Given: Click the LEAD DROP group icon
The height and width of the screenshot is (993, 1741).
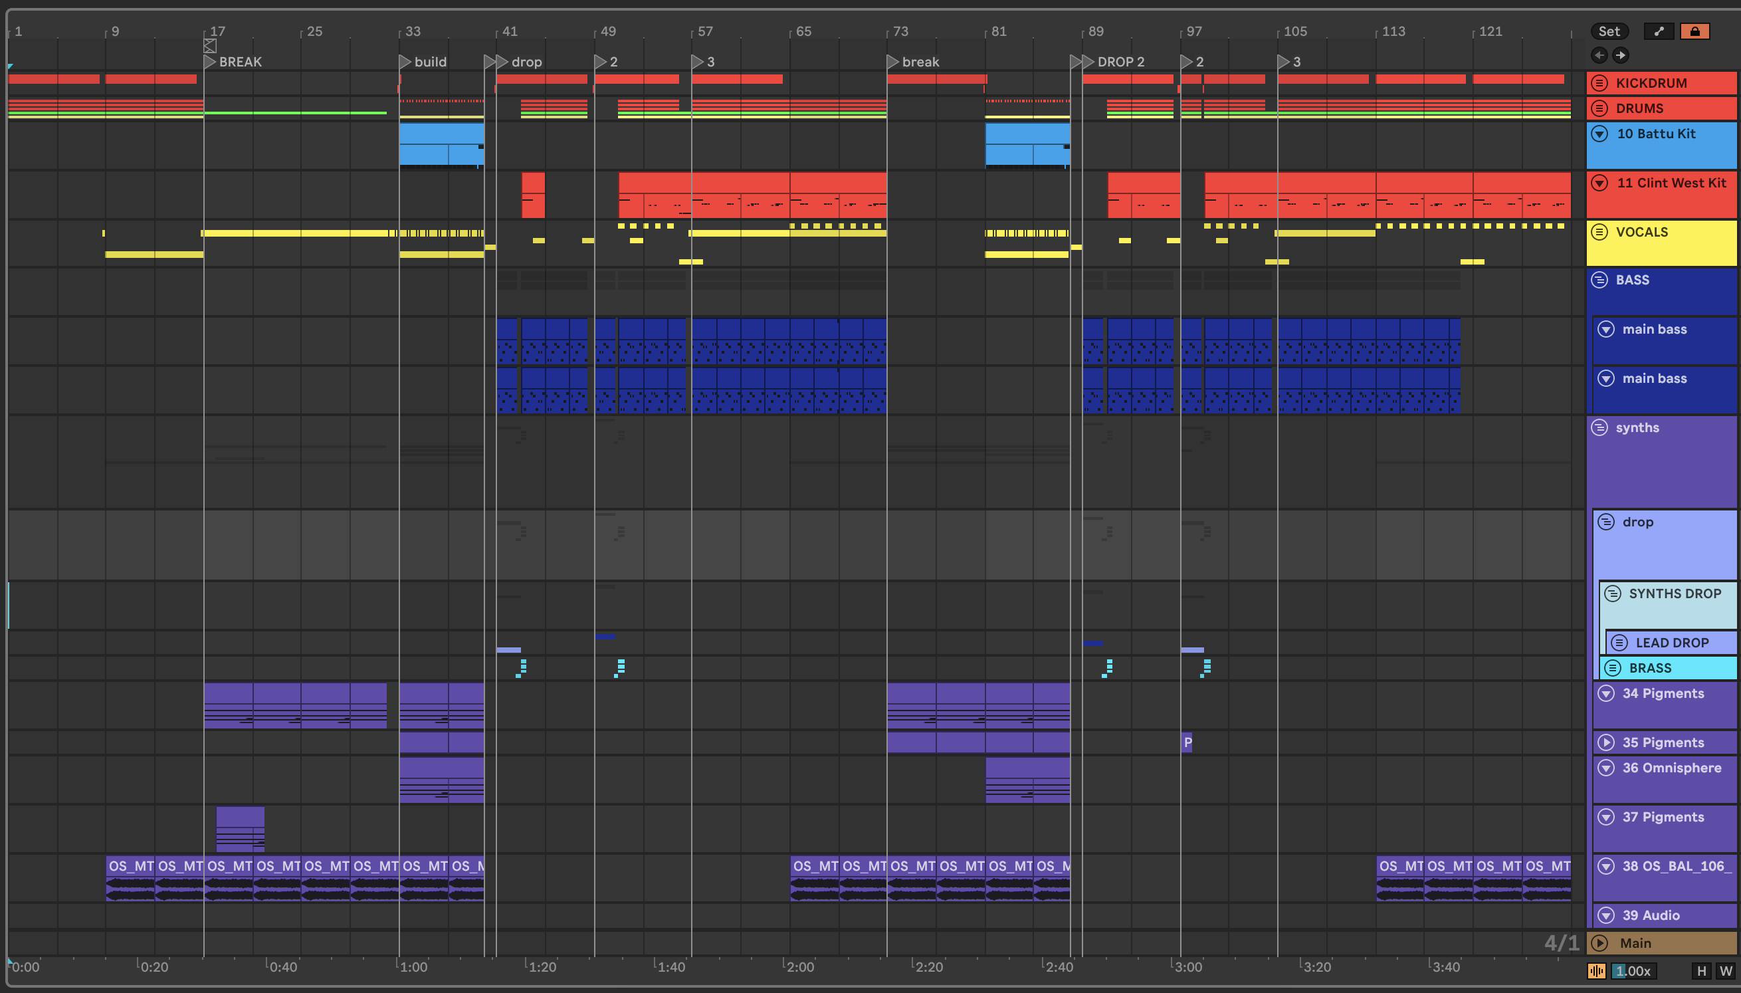Looking at the screenshot, I should pos(1619,643).
